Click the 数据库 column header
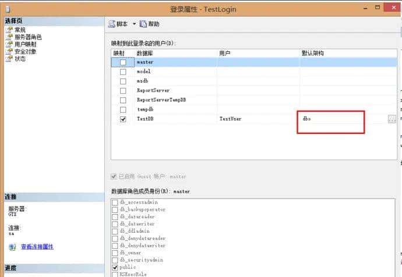The image size is (402, 277). 144,54
